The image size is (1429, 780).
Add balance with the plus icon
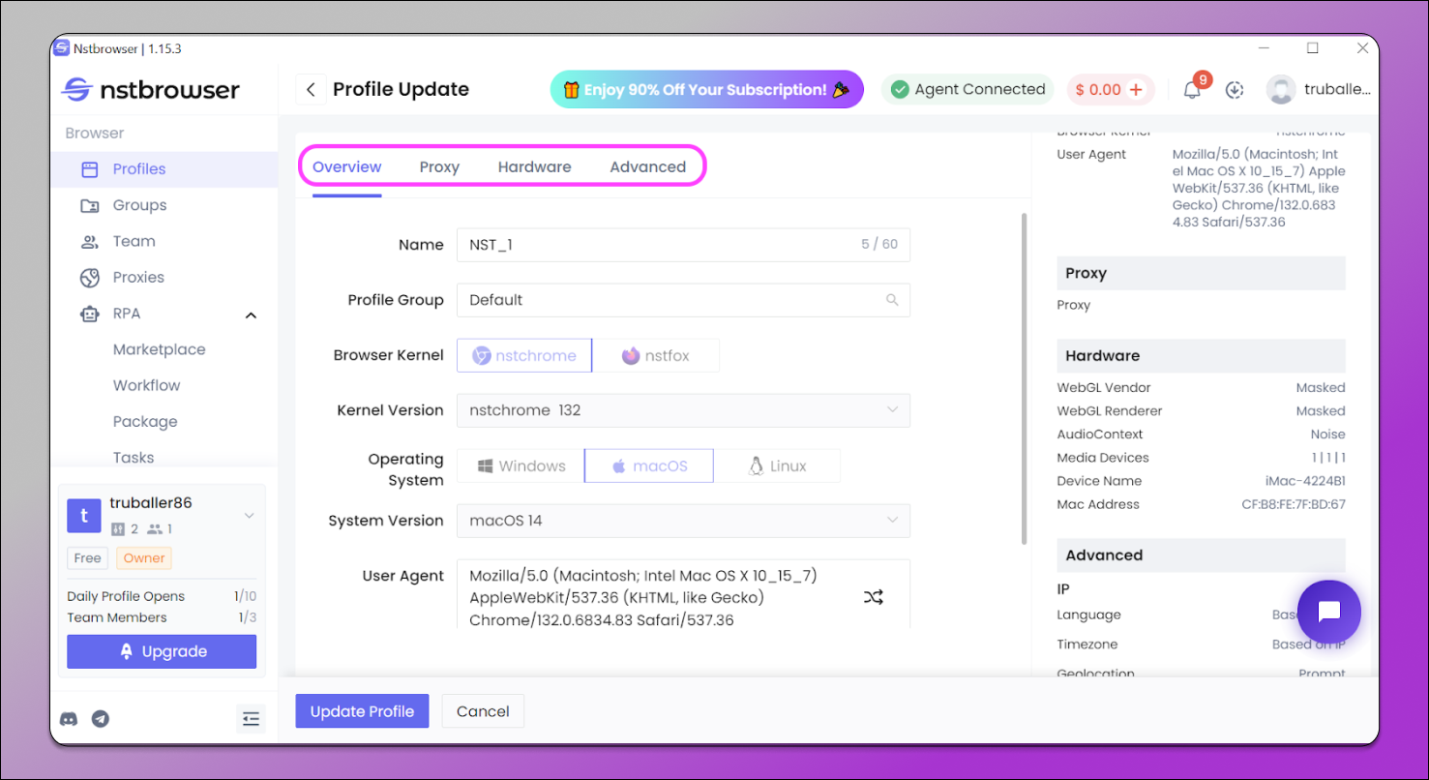pyautogui.click(x=1136, y=90)
